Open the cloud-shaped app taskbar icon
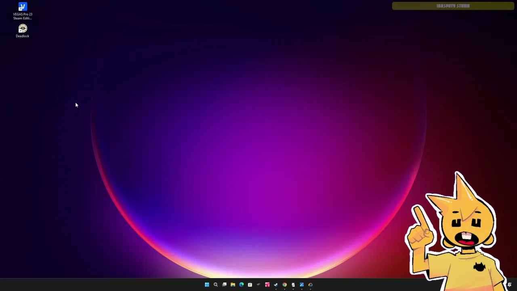Image resolution: width=517 pixels, height=291 pixels. coord(311,285)
